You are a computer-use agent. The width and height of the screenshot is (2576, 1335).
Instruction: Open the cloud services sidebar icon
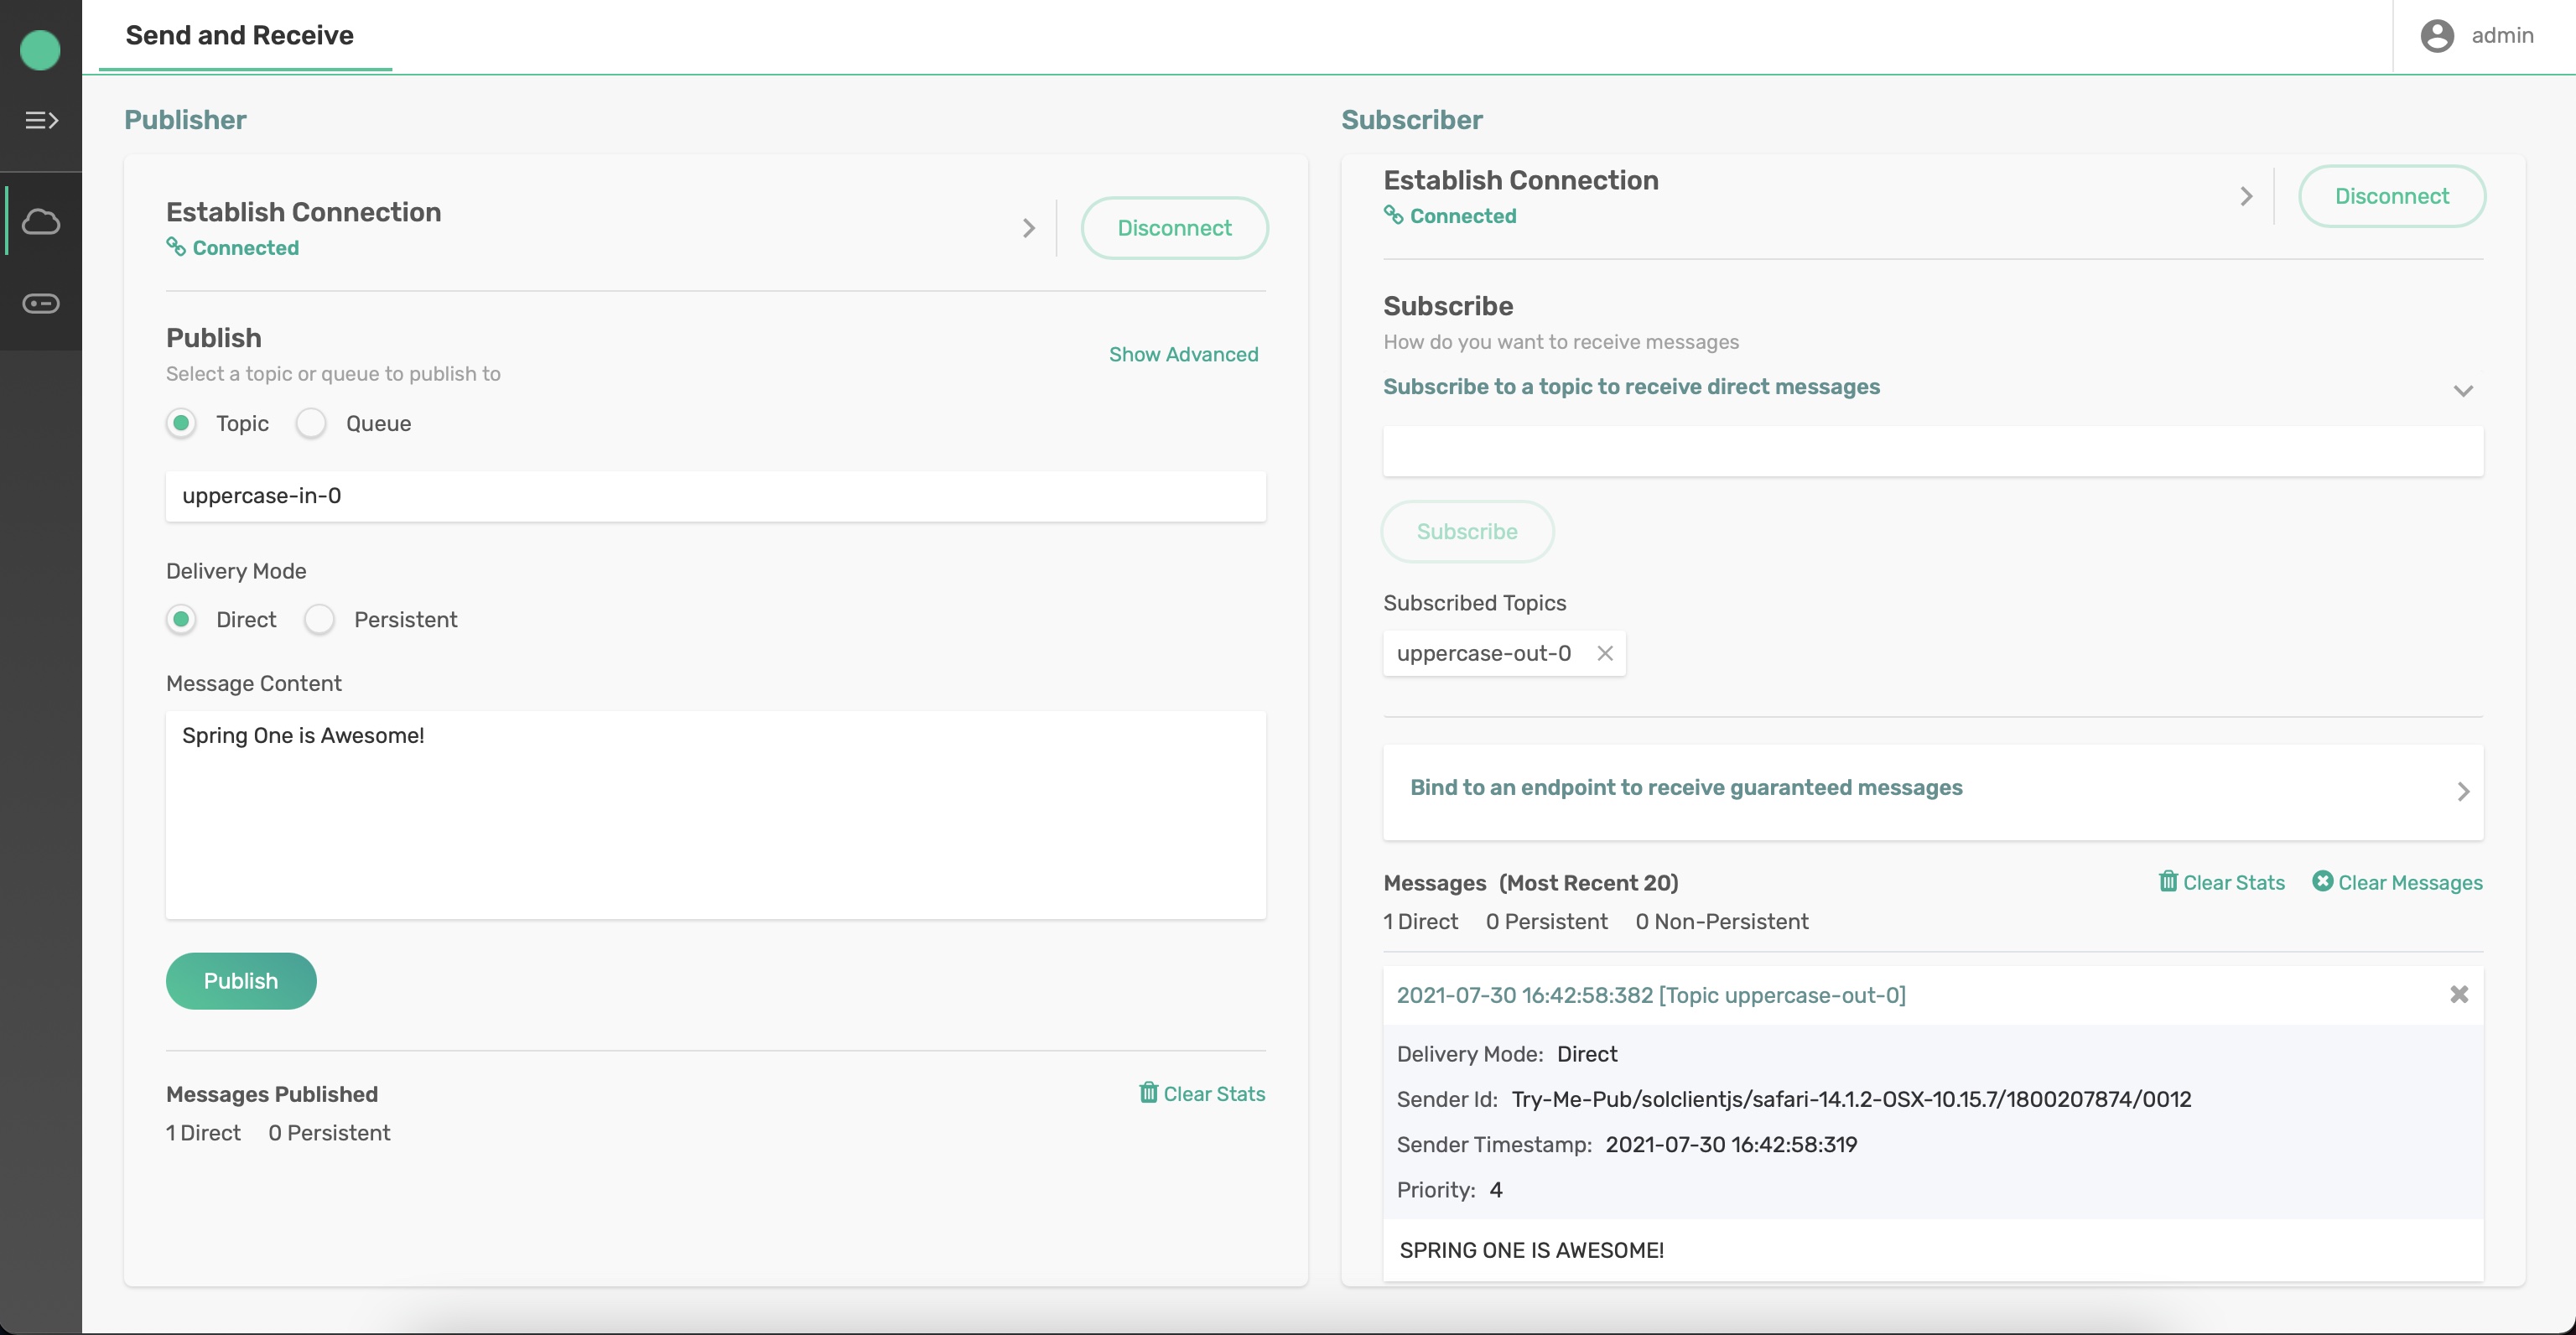point(41,221)
